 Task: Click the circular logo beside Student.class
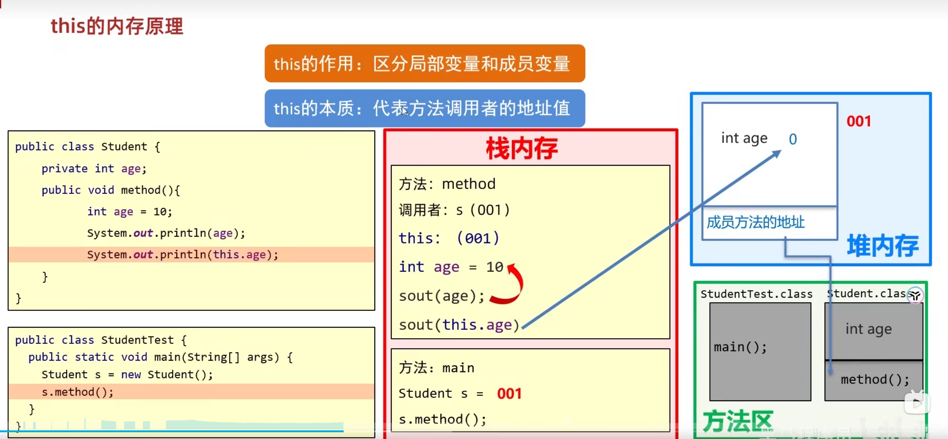[915, 295]
